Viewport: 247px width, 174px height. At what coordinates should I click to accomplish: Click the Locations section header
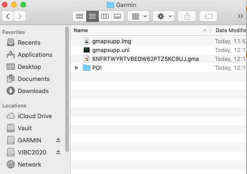[x=14, y=106]
